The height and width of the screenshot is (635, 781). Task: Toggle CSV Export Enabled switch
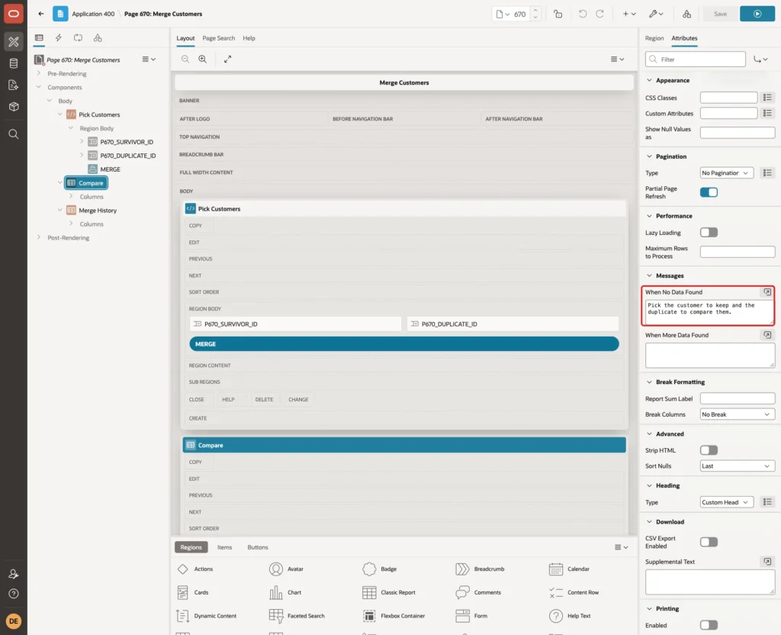coord(709,542)
